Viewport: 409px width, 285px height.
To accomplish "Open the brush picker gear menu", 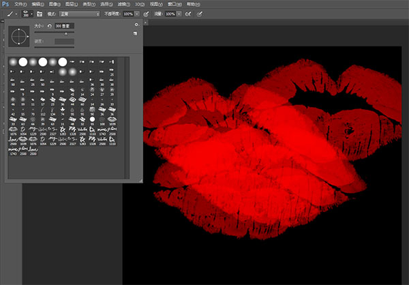I will [136, 25].
